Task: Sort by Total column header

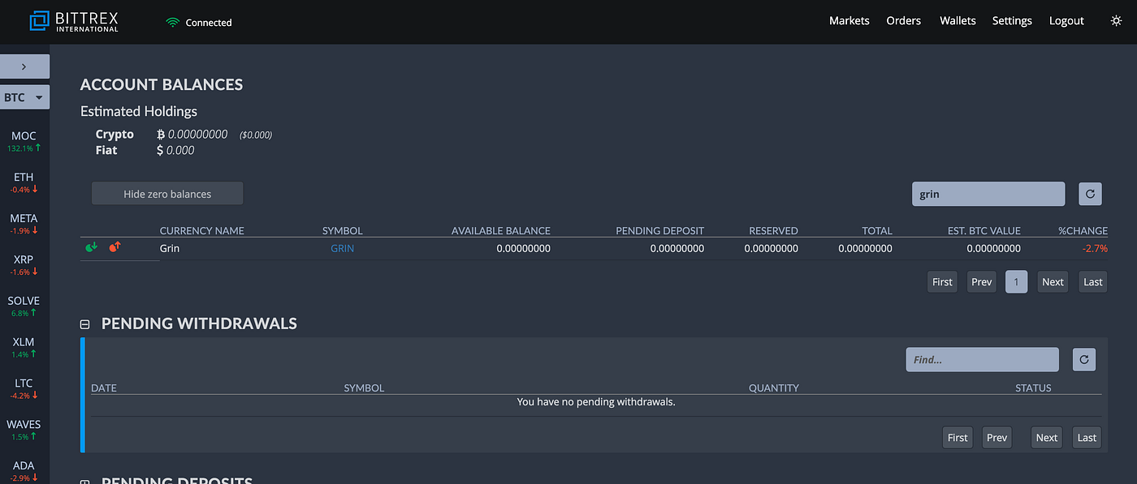Action: (877, 230)
